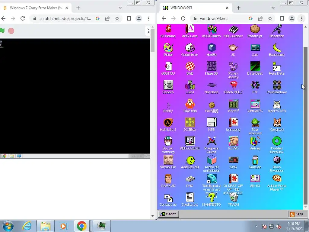The width and height of the screenshot is (309, 232).
Task: Open LSDJ icon
Action: pos(190,87)
